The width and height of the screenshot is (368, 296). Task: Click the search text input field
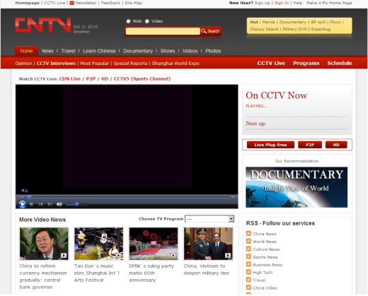point(163,31)
